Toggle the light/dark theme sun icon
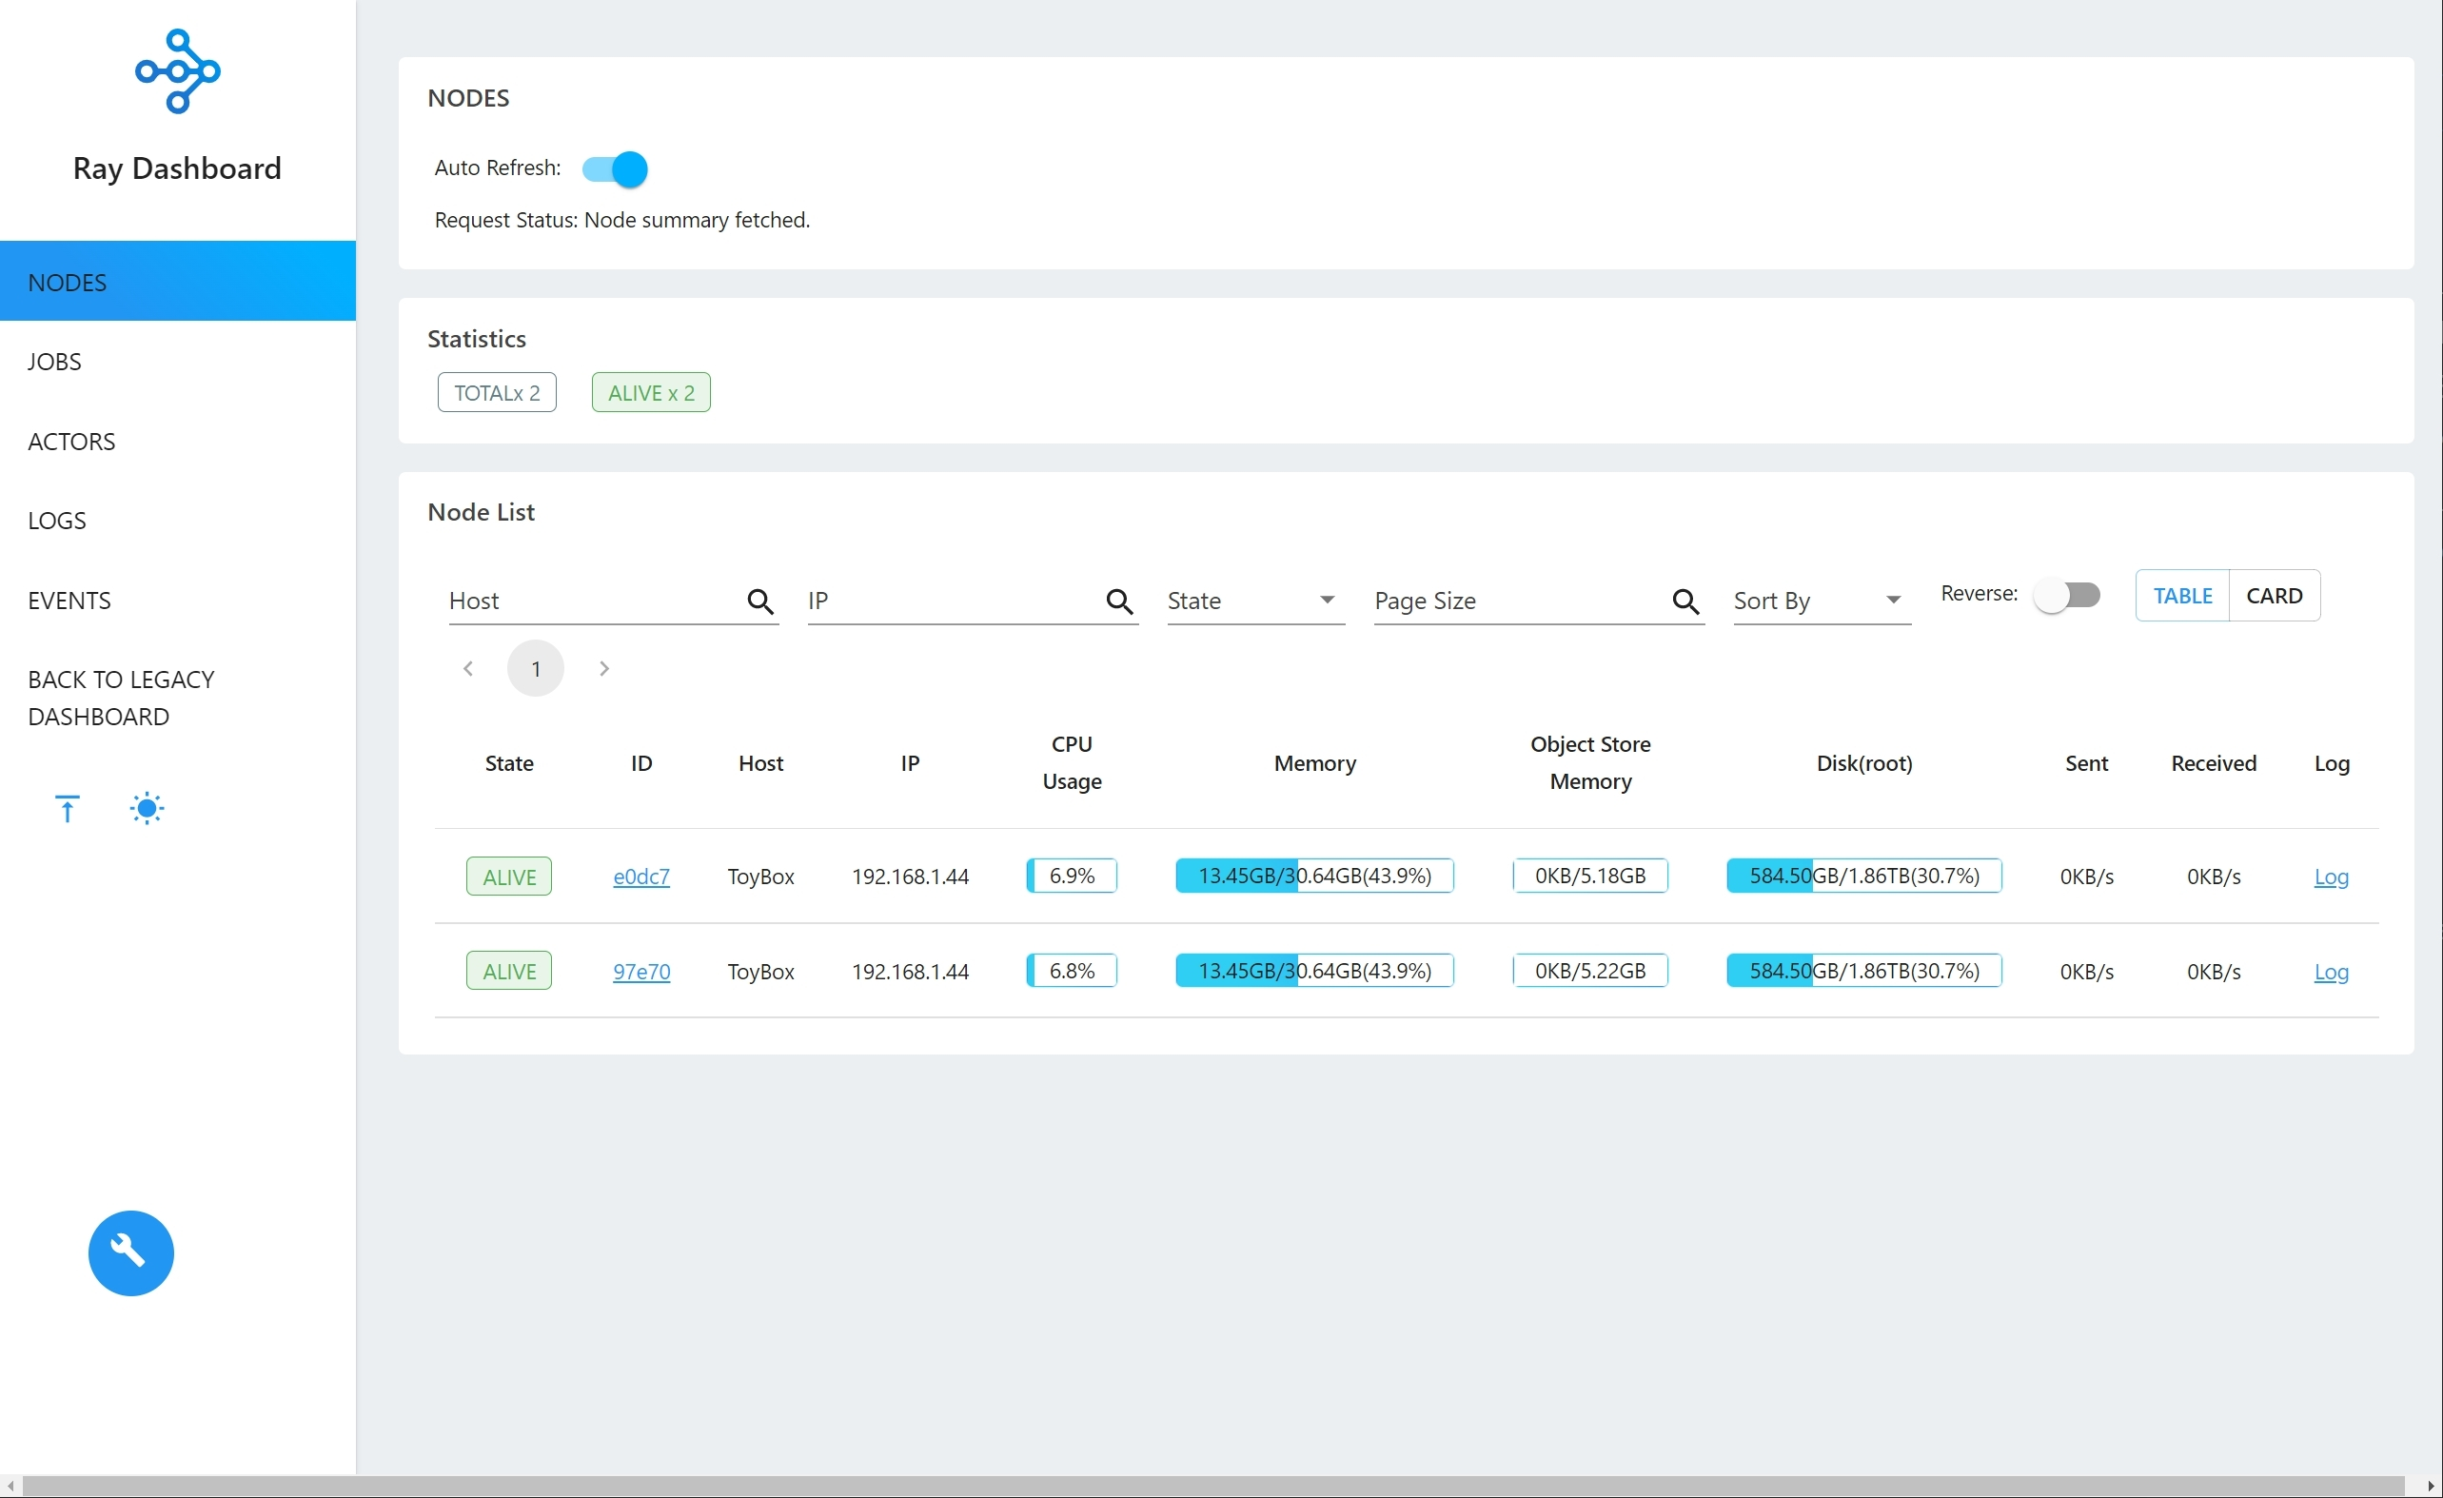This screenshot has height=1498, width=2443. [147, 809]
